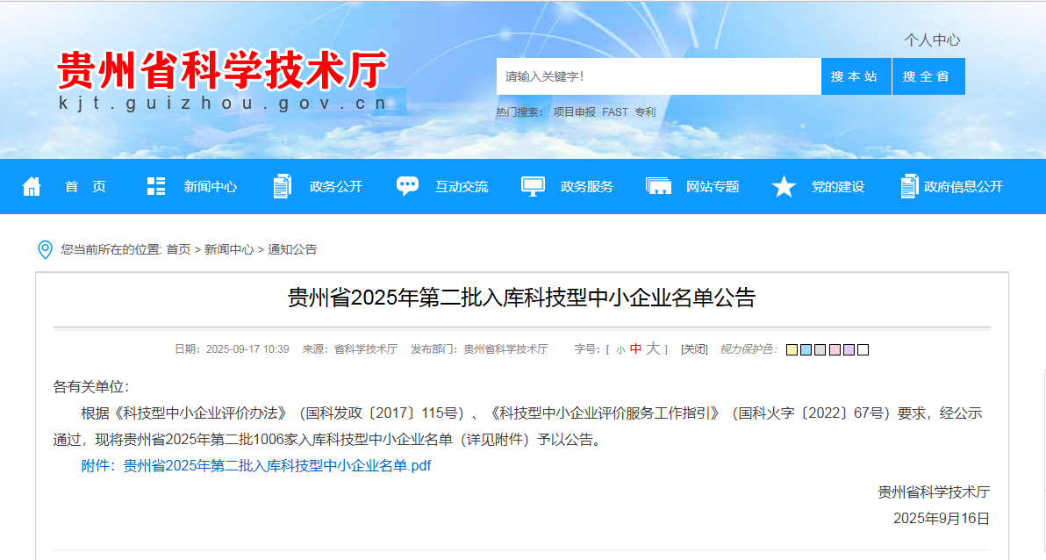Click the home icon in navigation bar
1046x560 pixels.
[32, 186]
